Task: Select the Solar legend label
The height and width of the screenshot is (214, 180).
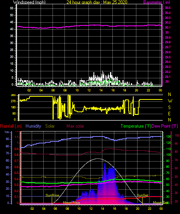Action: [50, 126]
